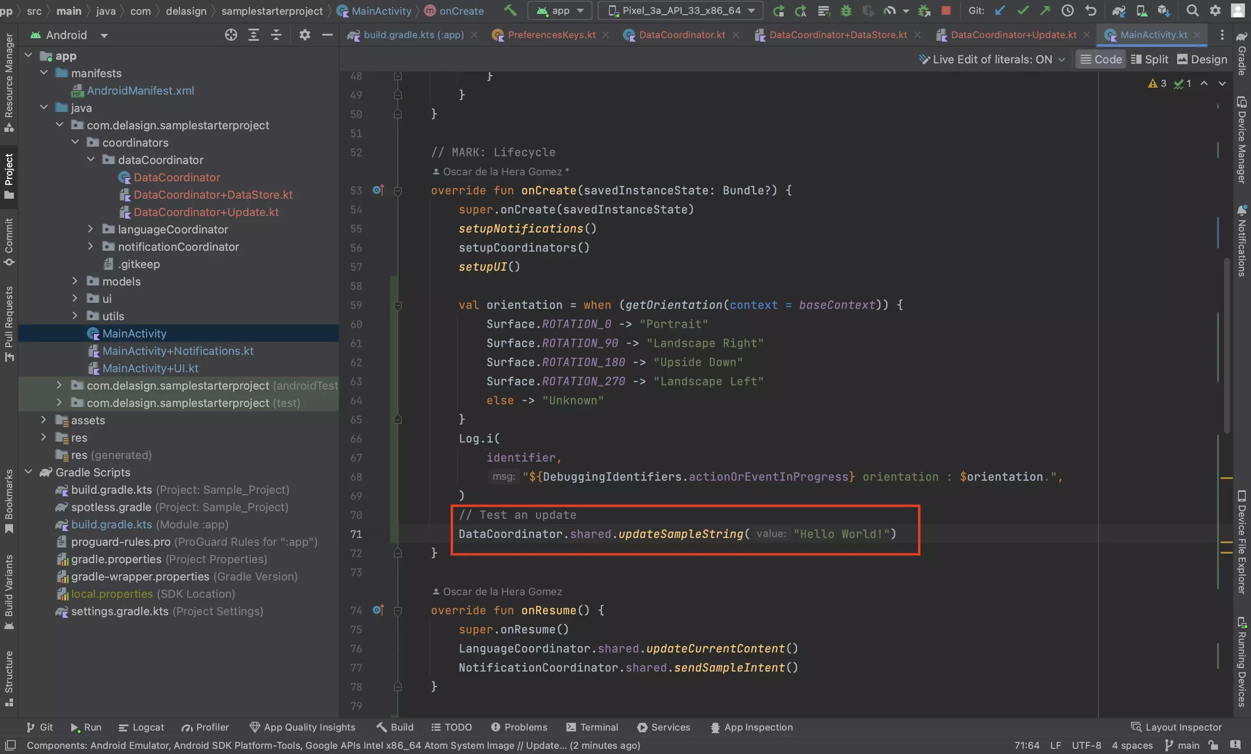Viewport: 1251px width, 754px height.
Task: Open Project panel options gear
Action: 304,34
